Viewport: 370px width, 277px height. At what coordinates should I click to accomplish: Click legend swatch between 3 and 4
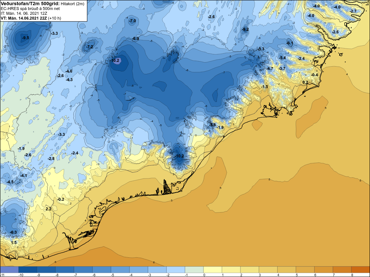268,270
